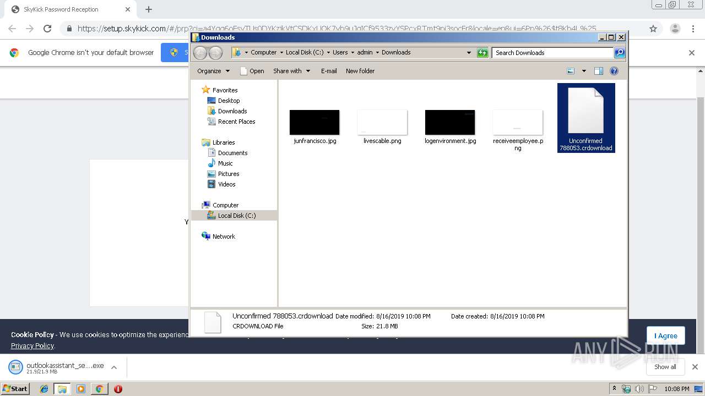Click the volume icon in system tray
705x396 pixels.
[x=639, y=389]
